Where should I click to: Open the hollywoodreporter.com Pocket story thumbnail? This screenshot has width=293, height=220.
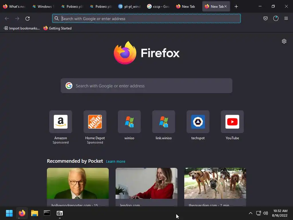78,183
